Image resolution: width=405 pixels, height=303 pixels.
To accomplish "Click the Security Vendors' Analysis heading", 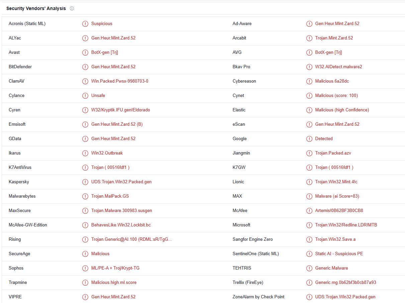I will (36, 8).
